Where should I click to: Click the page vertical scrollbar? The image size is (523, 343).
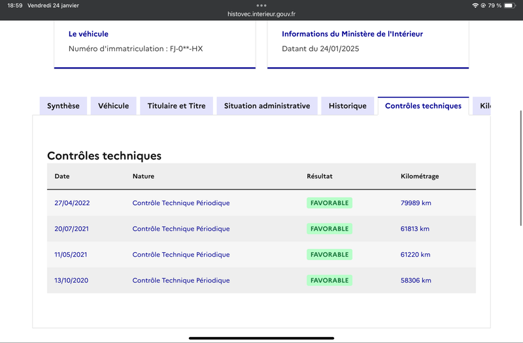(x=520, y=168)
